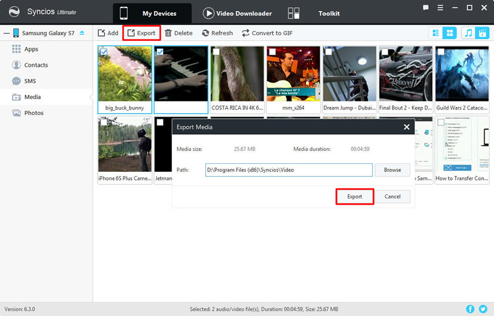Show audio files via music note icon
The height and width of the screenshot is (316, 494).
[469, 33]
